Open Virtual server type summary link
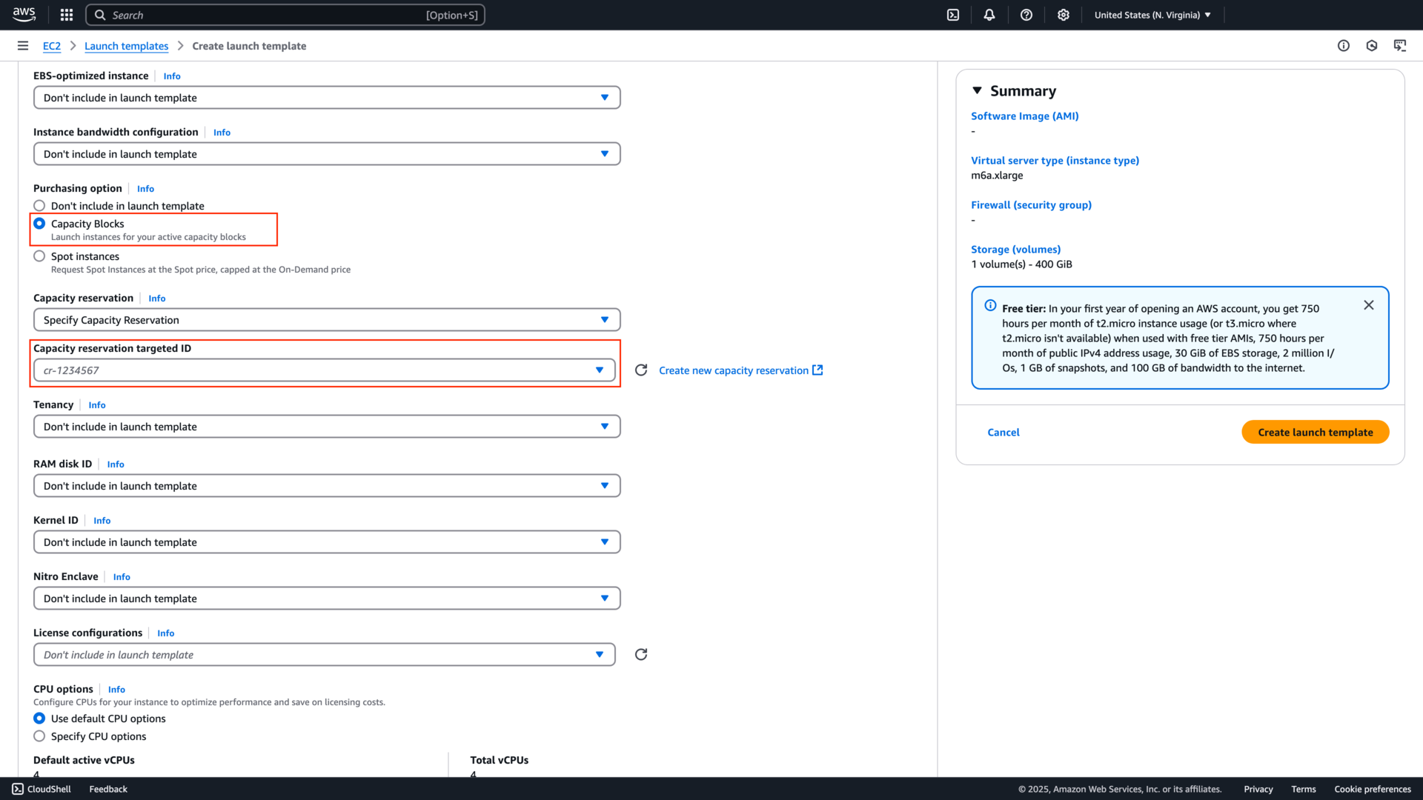Screen dimensions: 1423x800 (x=1055, y=161)
